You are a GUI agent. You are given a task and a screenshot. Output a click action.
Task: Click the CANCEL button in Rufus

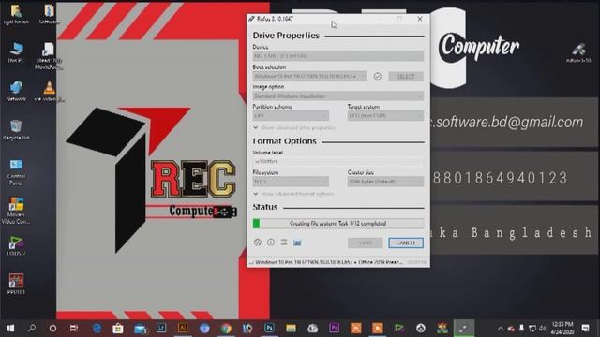(x=406, y=242)
